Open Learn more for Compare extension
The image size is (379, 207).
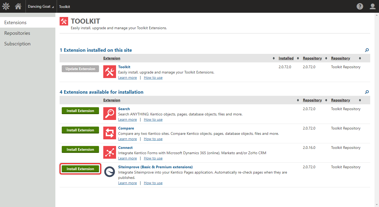pyautogui.click(x=127, y=139)
